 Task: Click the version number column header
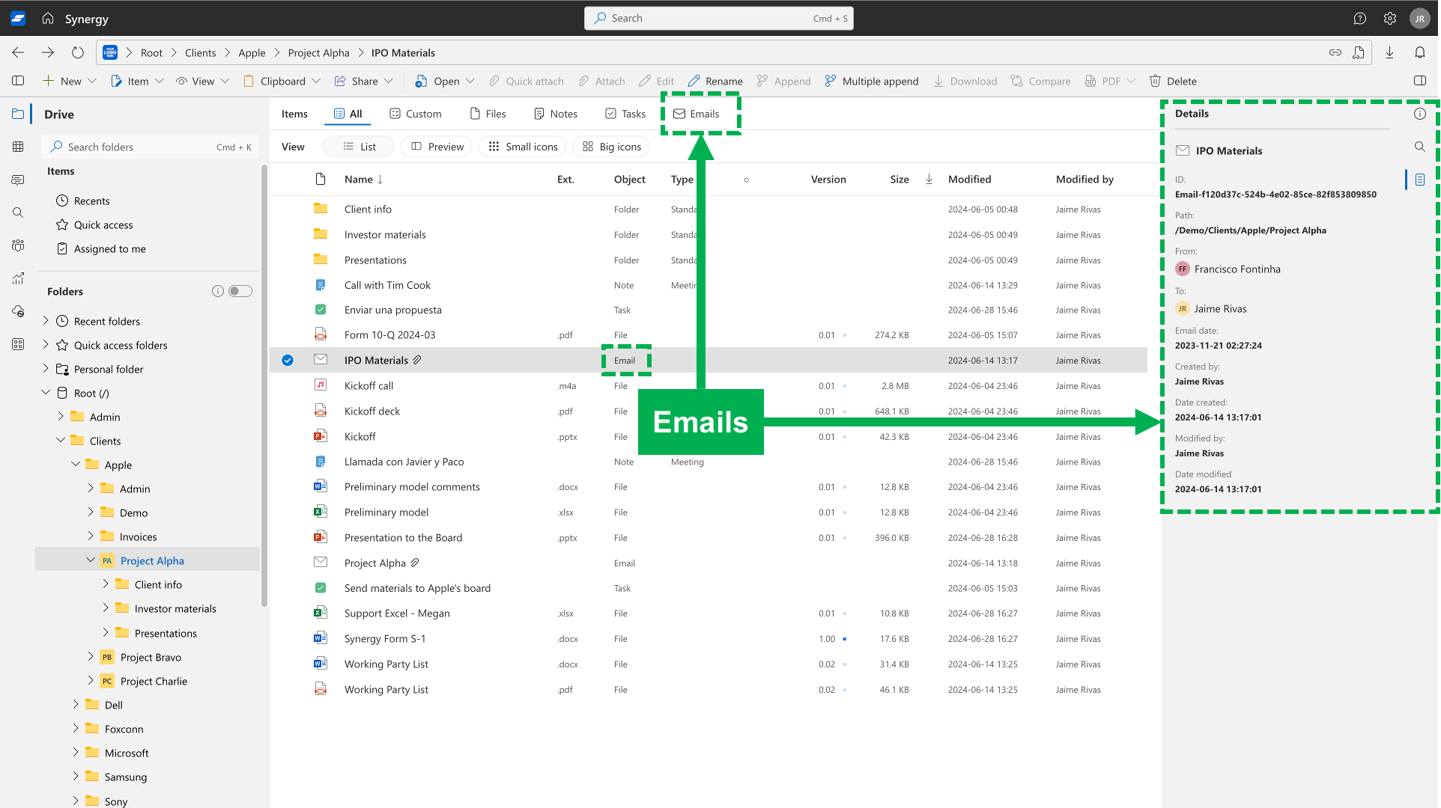828,179
